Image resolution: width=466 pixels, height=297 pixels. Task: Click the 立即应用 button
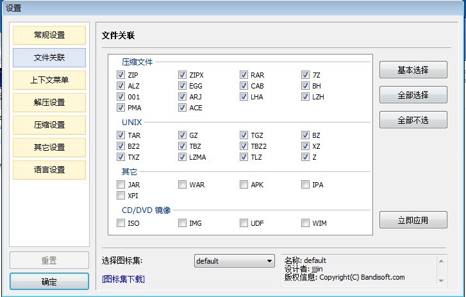tap(413, 220)
